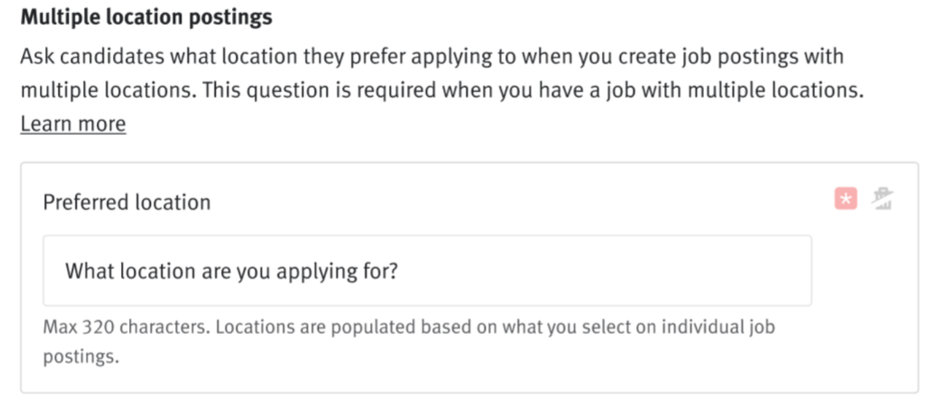Select the text What location are you applying for
Screen dimensions: 936x403
pos(232,269)
